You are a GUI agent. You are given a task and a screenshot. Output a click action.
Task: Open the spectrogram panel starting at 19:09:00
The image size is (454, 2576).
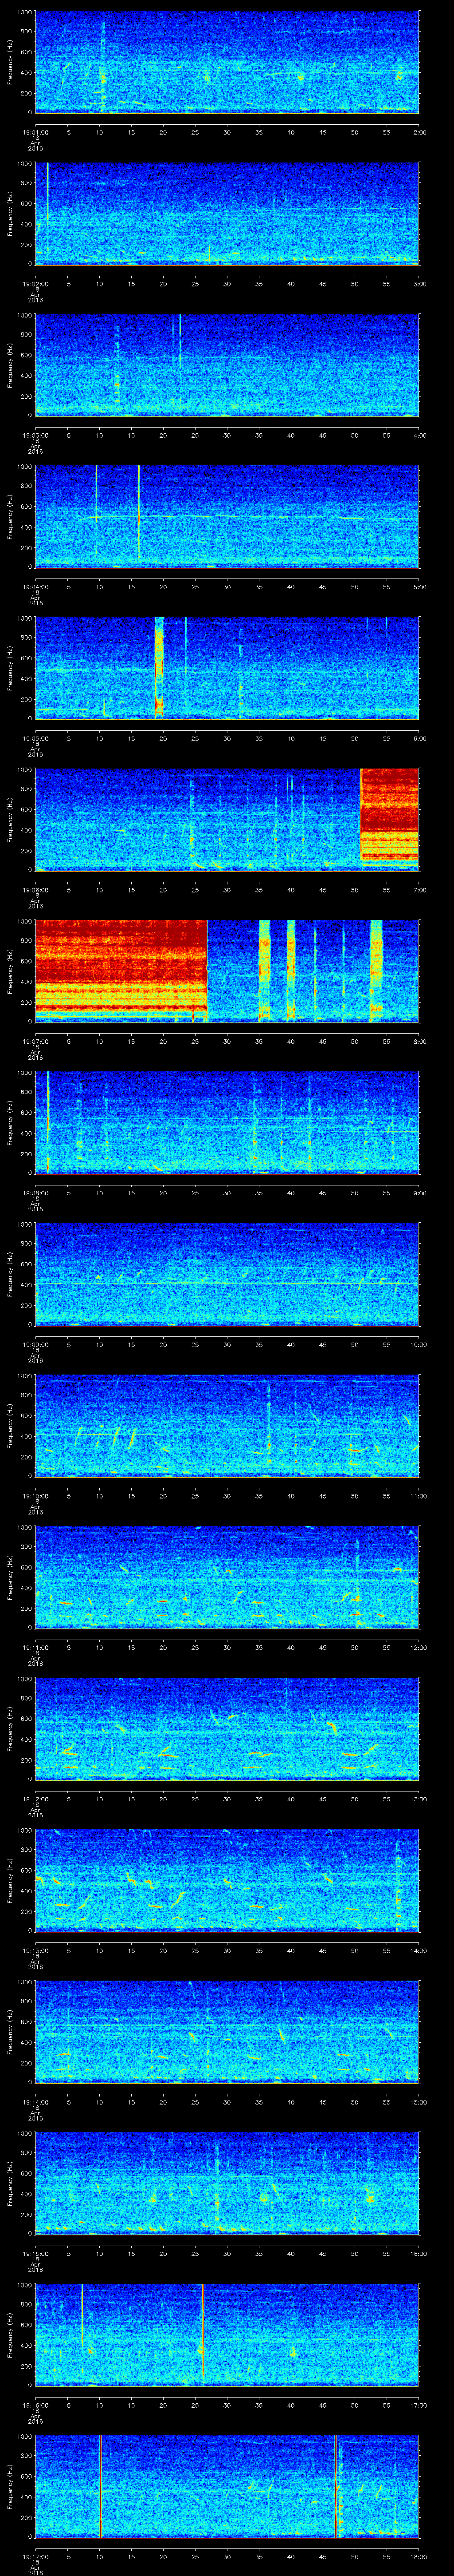tap(227, 1273)
